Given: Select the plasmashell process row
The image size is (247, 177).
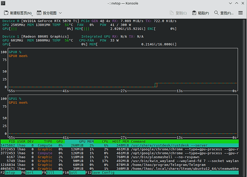Looking at the screenshot, I should 120,157.
